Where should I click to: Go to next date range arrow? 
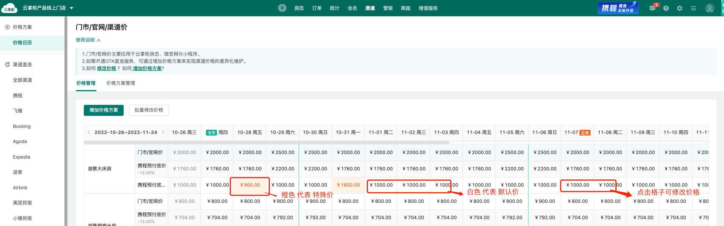(163, 132)
